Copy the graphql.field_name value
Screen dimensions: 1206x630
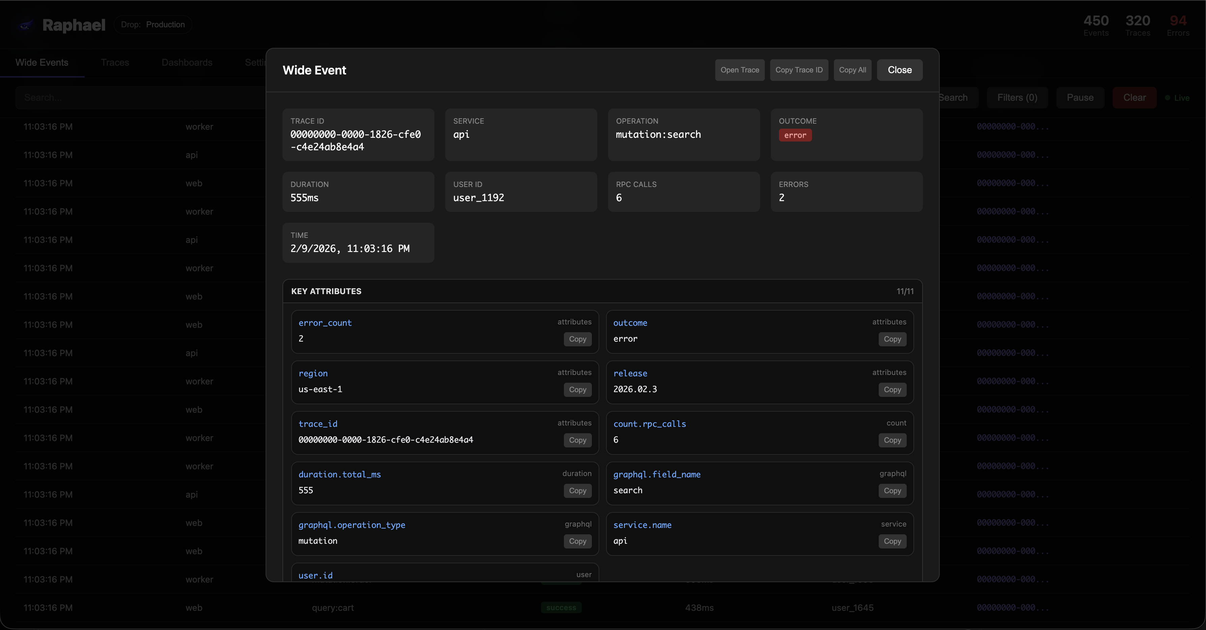click(892, 491)
